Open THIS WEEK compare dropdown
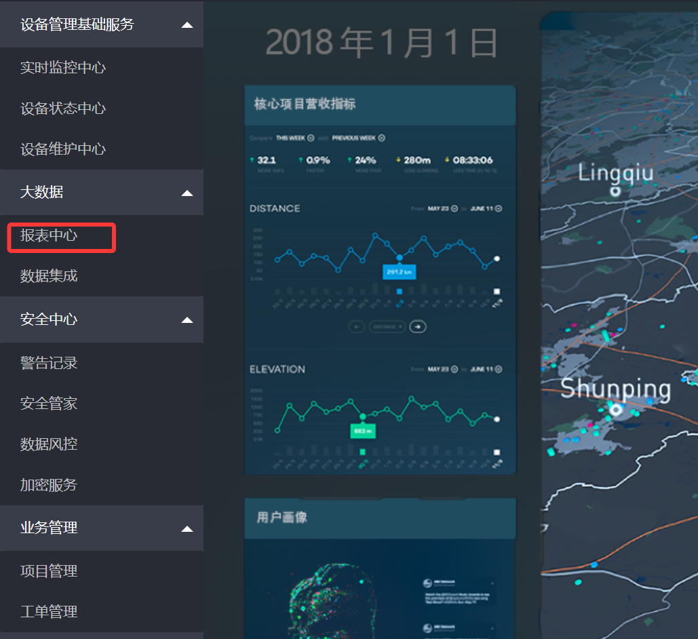The height and width of the screenshot is (639, 698). click(x=295, y=138)
